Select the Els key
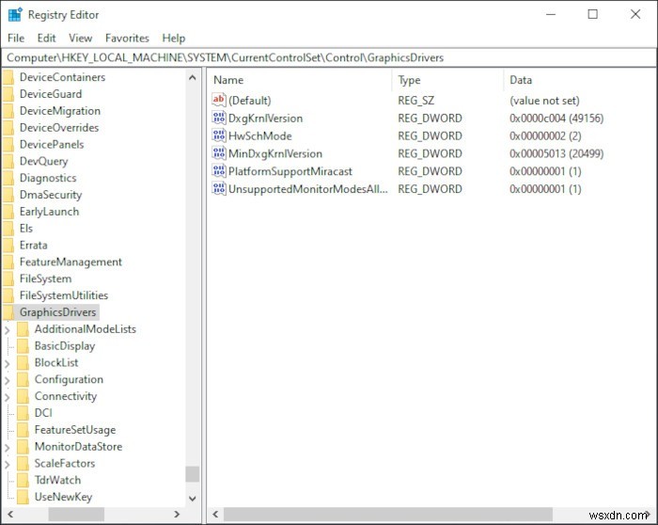The height and width of the screenshot is (525, 658). [x=26, y=228]
